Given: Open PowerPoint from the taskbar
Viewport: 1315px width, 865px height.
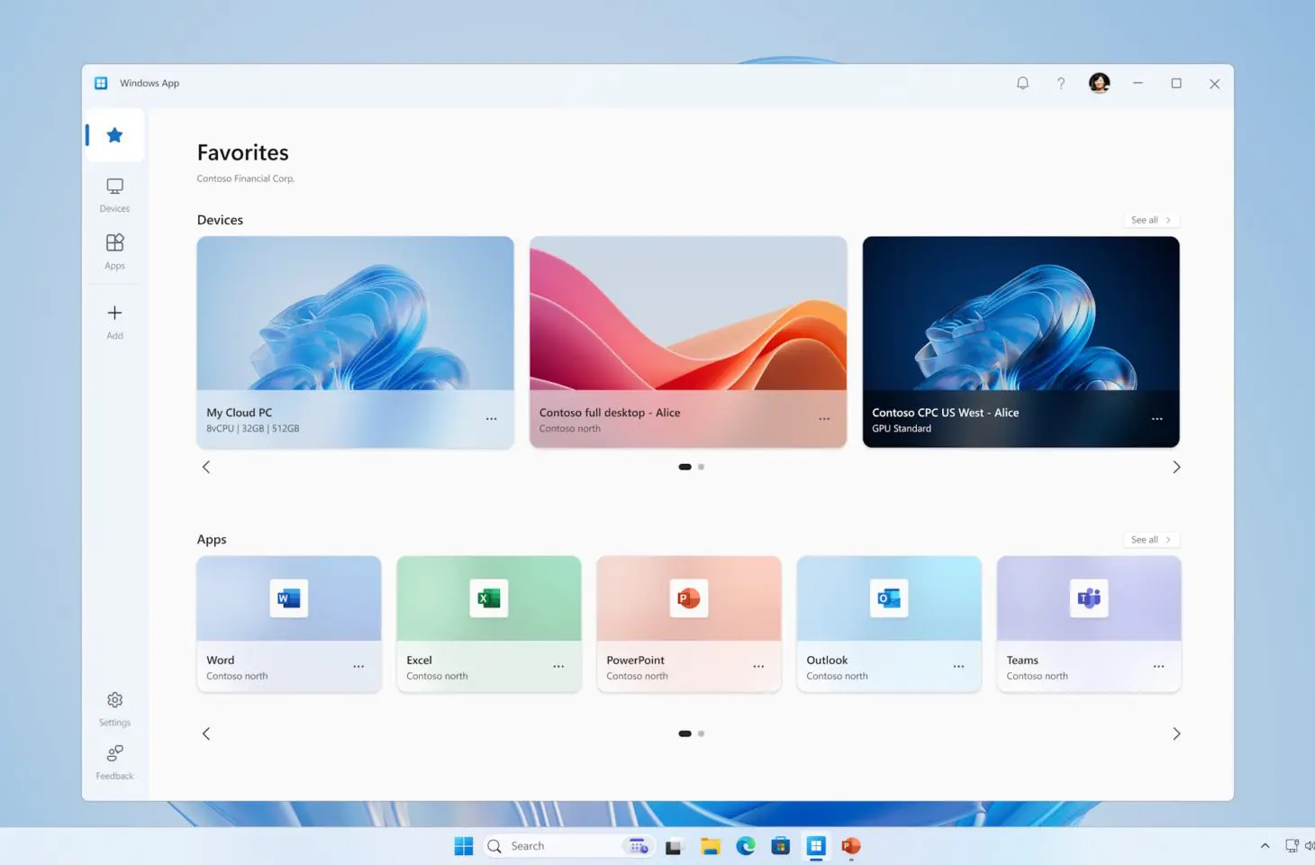Looking at the screenshot, I should [x=850, y=846].
